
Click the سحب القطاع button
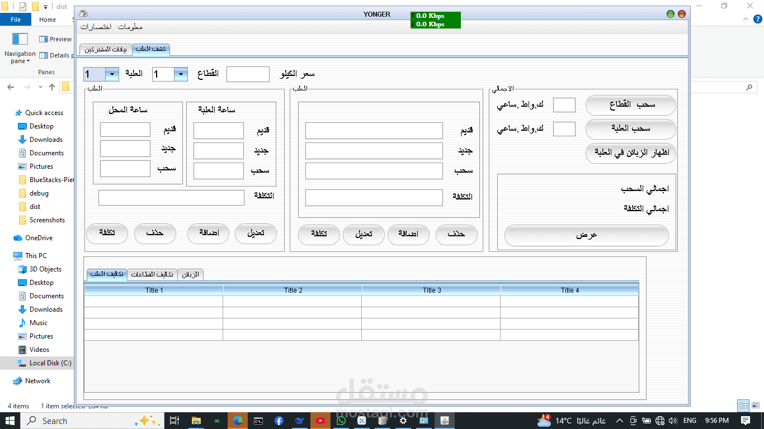[631, 105]
